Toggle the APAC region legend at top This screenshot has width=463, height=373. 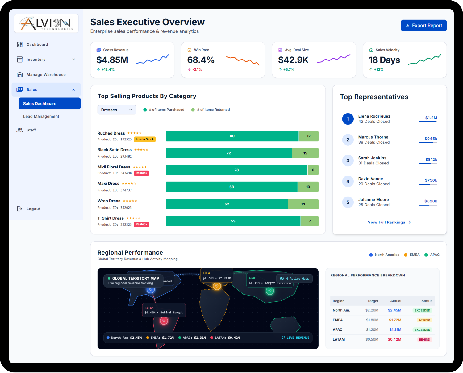[x=432, y=255]
